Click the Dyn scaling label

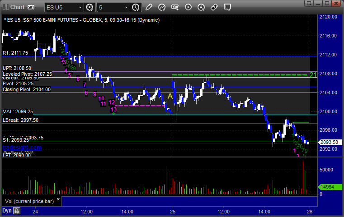(7, 211)
